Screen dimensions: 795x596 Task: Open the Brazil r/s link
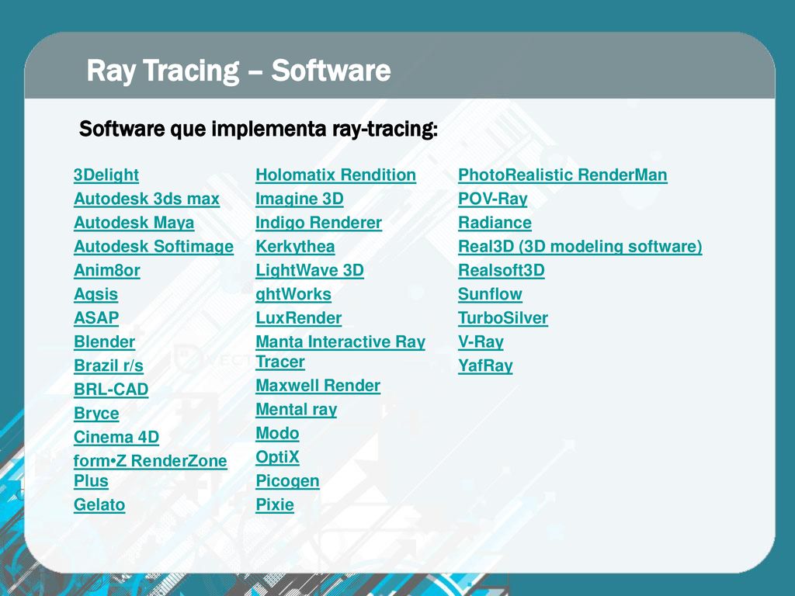coord(109,366)
